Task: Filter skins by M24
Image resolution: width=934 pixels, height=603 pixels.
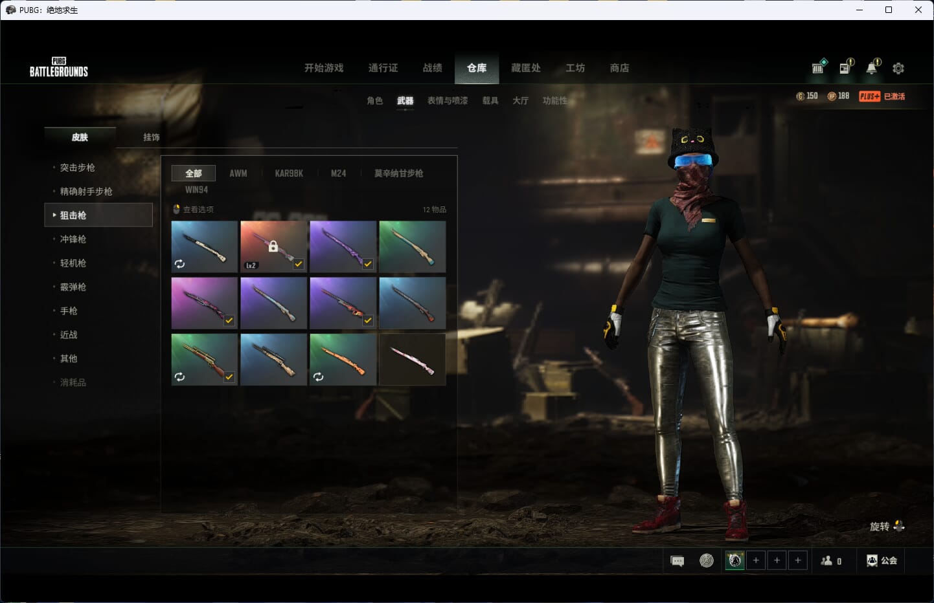Action: pos(338,173)
